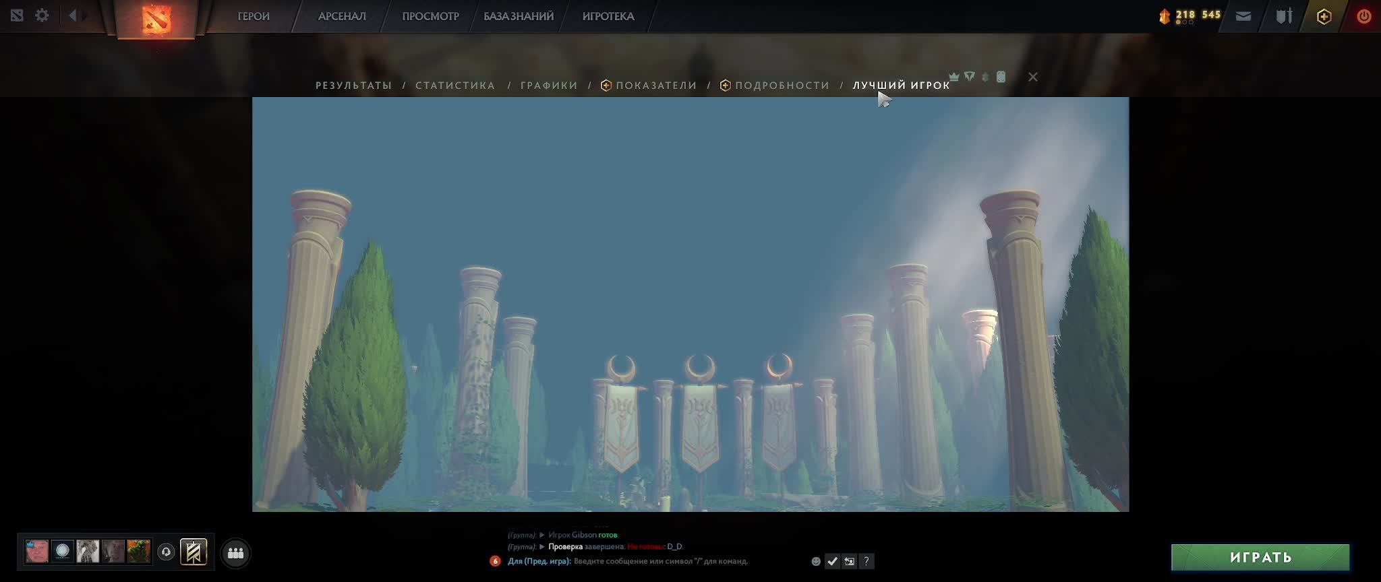This screenshot has height=582, width=1381.
Task: Click the back arrow in the top bar
Action: pos(73,15)
